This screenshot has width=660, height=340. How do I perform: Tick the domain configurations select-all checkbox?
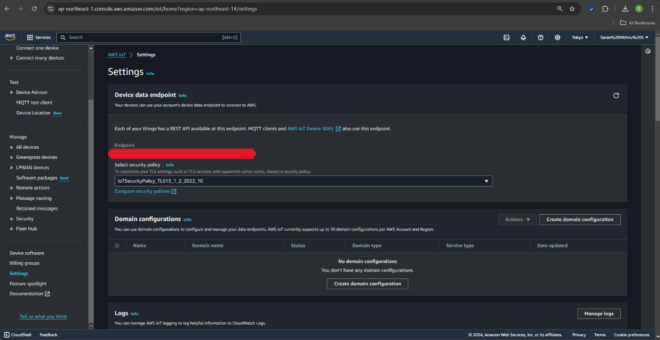coord(117,246)
